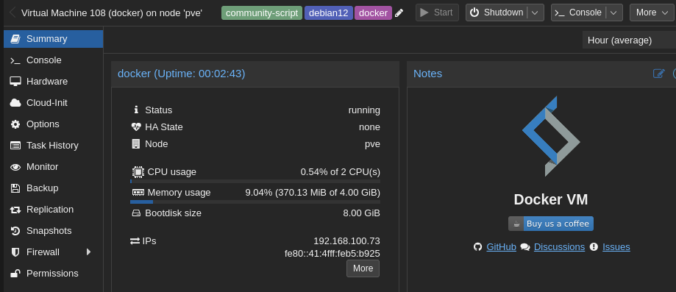Open the Backup section
Viewport: 676px width, 292px height.
point(54,188)
